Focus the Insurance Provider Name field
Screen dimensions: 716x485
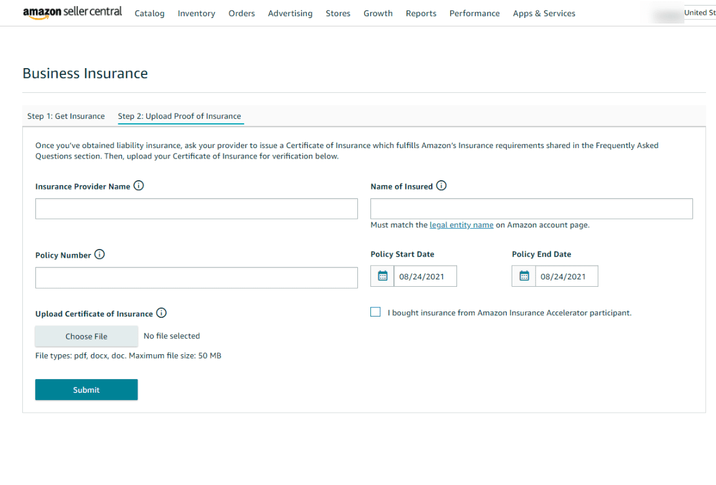pos(196,209)
